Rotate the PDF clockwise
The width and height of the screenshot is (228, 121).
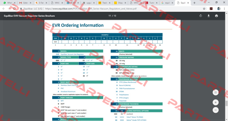[201, 16]
